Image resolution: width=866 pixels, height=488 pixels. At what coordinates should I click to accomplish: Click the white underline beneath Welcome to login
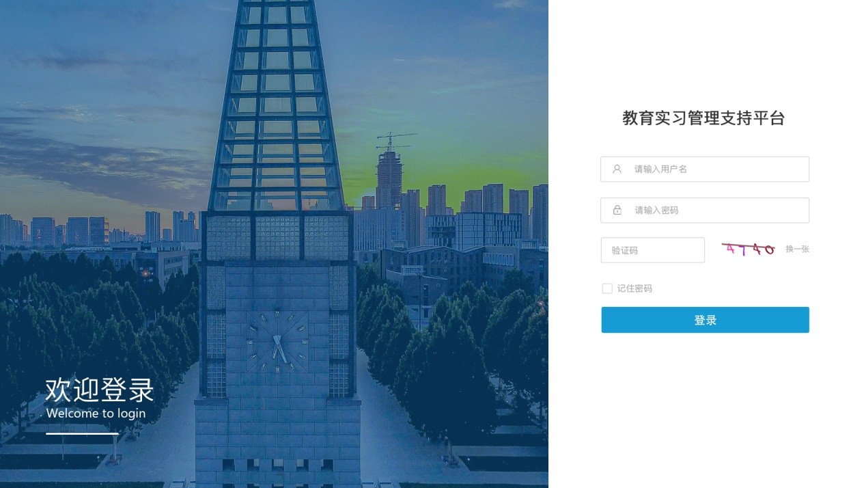pos(82,433)
